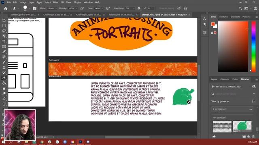259x145 pixels.
Task: Select the Brush tool
Action: [x=4, y=62]
